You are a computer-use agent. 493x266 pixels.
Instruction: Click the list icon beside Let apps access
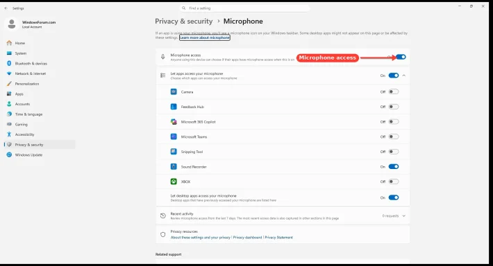(x=163, y=76)
